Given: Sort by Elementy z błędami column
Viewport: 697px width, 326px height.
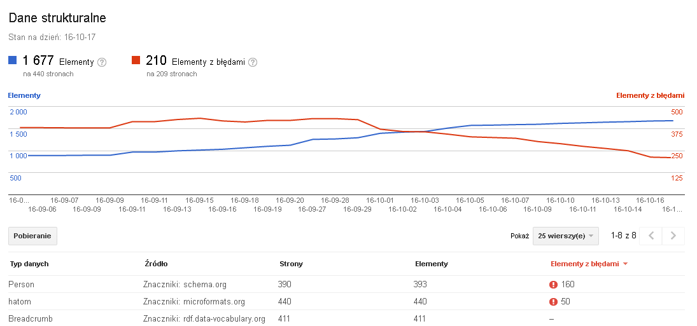Looking at the screenshot, I should pyautogui.click(x=584, y=264).
